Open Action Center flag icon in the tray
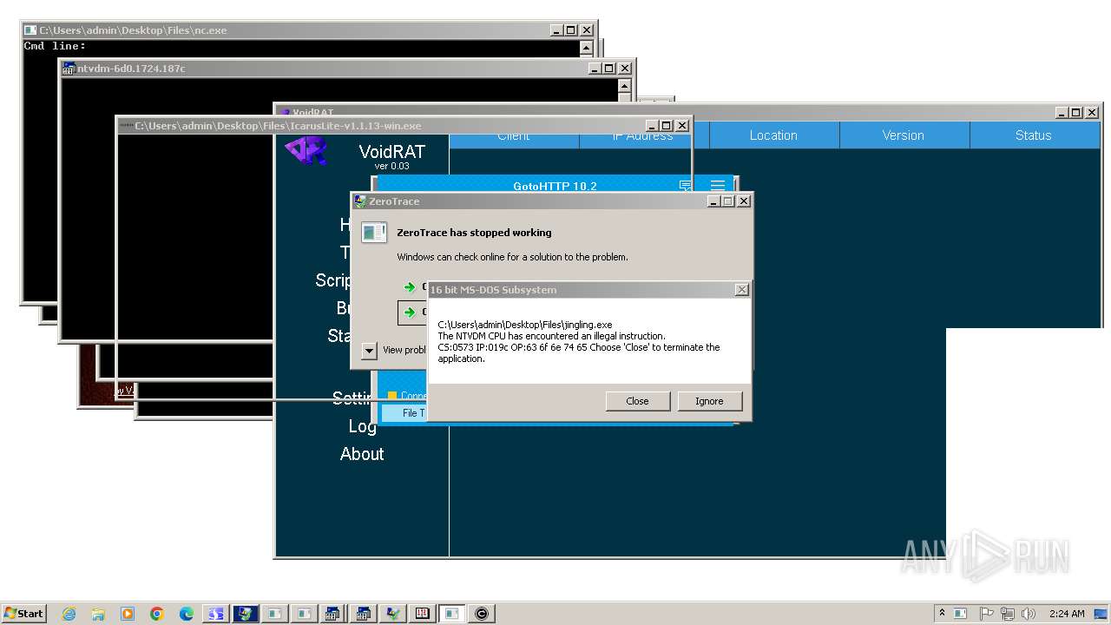1111x625 pixels. pos(987,613)
